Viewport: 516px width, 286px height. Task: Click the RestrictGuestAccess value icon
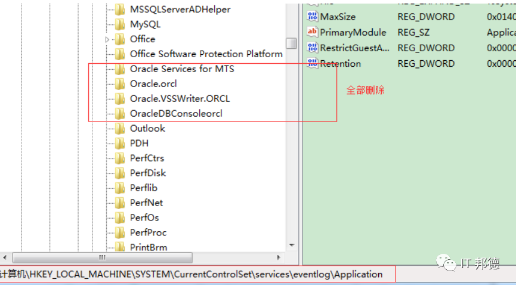coord(312,48)
